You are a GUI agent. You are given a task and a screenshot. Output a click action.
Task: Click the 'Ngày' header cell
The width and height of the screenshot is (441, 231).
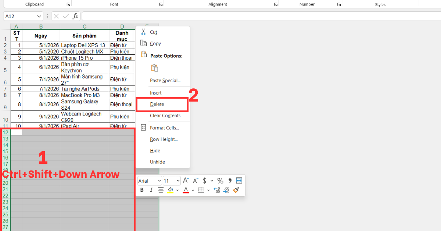pos(41,36)
